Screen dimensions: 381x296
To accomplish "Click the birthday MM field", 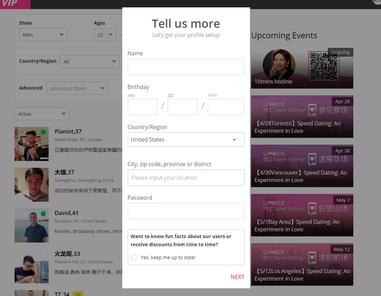I will pyautogui.click(x=143, y=107).
